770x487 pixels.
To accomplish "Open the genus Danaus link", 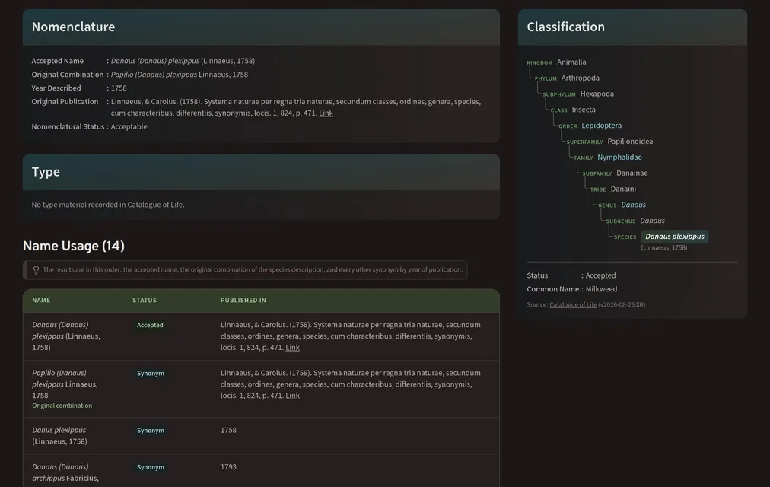I will [x=634, y=205].
